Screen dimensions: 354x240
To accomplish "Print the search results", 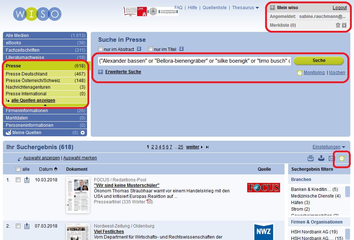I will pyautogui.click(x=310, y=158).
